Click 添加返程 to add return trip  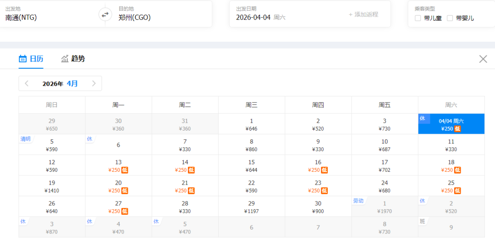point(363,14)
